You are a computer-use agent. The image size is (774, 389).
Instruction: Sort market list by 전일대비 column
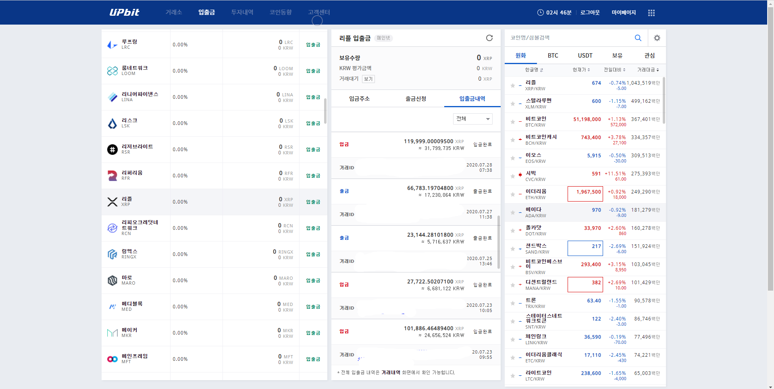point(614,70)
